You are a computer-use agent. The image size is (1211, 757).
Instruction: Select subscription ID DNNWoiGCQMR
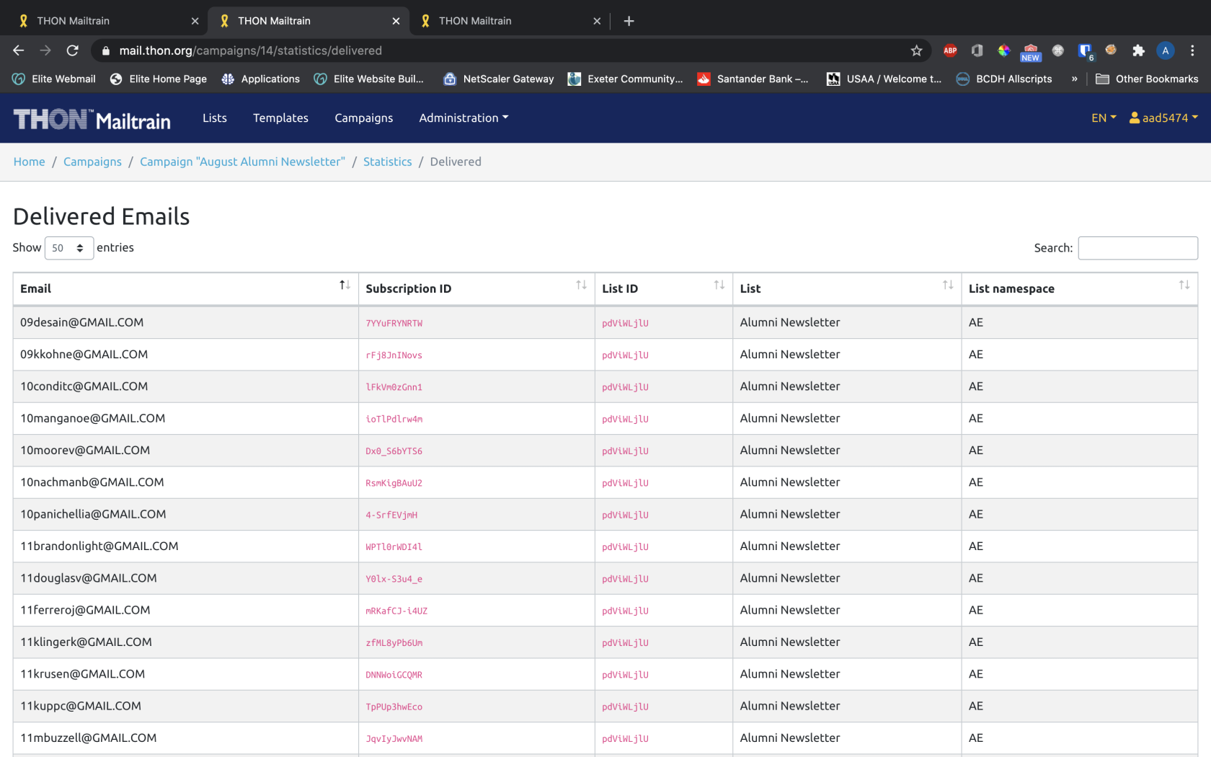point(394,676)
